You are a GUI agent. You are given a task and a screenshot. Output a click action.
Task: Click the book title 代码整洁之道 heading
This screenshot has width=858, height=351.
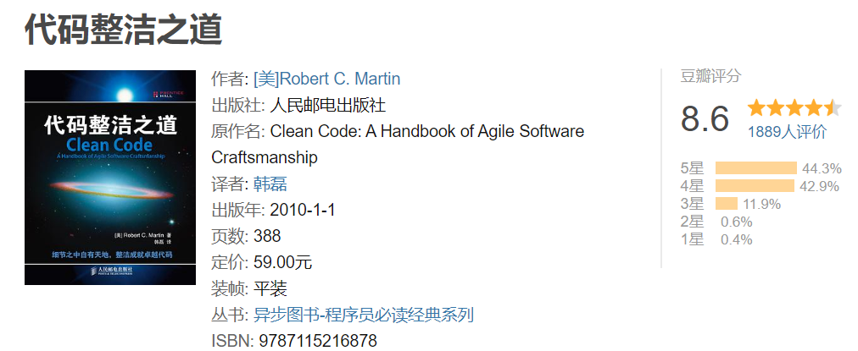point(123,30)
